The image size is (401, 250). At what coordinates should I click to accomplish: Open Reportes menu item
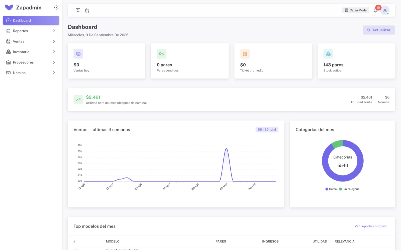point(31,31)
